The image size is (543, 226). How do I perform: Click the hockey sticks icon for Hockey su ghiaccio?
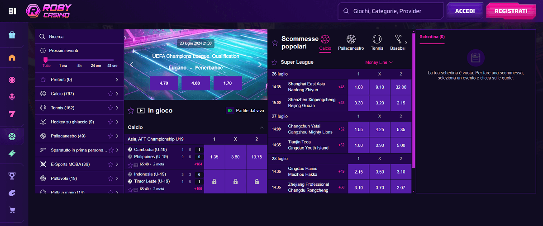[43, 122]
